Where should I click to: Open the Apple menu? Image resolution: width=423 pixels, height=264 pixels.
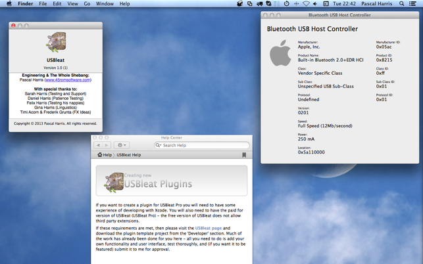9,3
